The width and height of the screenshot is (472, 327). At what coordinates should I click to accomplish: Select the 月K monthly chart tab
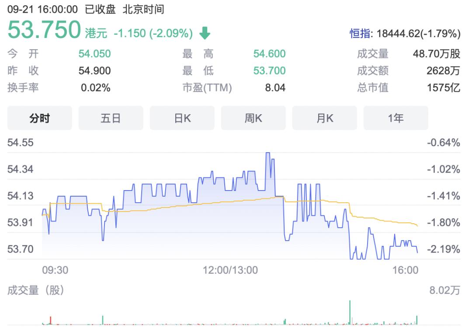coord(324,118)
